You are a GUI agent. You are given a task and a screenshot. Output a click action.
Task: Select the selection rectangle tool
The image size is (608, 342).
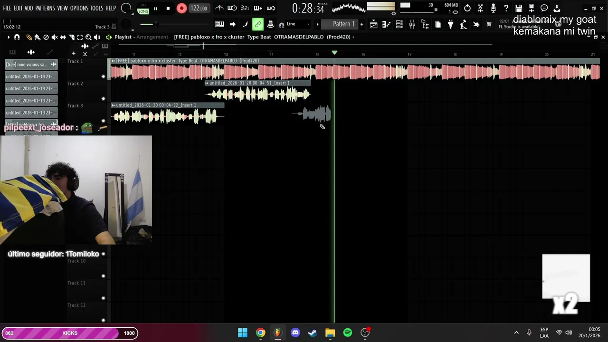[80, 37]
